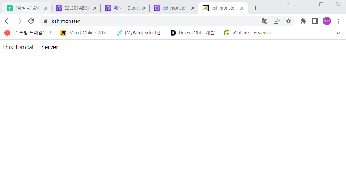Bookmark this tab with the star
The height and width of the screenshot is (184, 346).
point(288,21)
